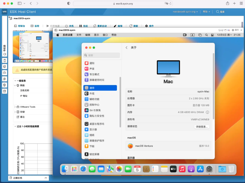Collapse 网络 tree node
The image size is (245, 183).
tap(15, 85)
